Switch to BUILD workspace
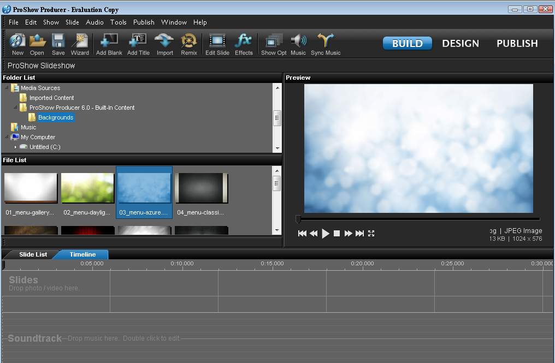The height and width of the screenshot is (363, 555). tap(408, 43)
